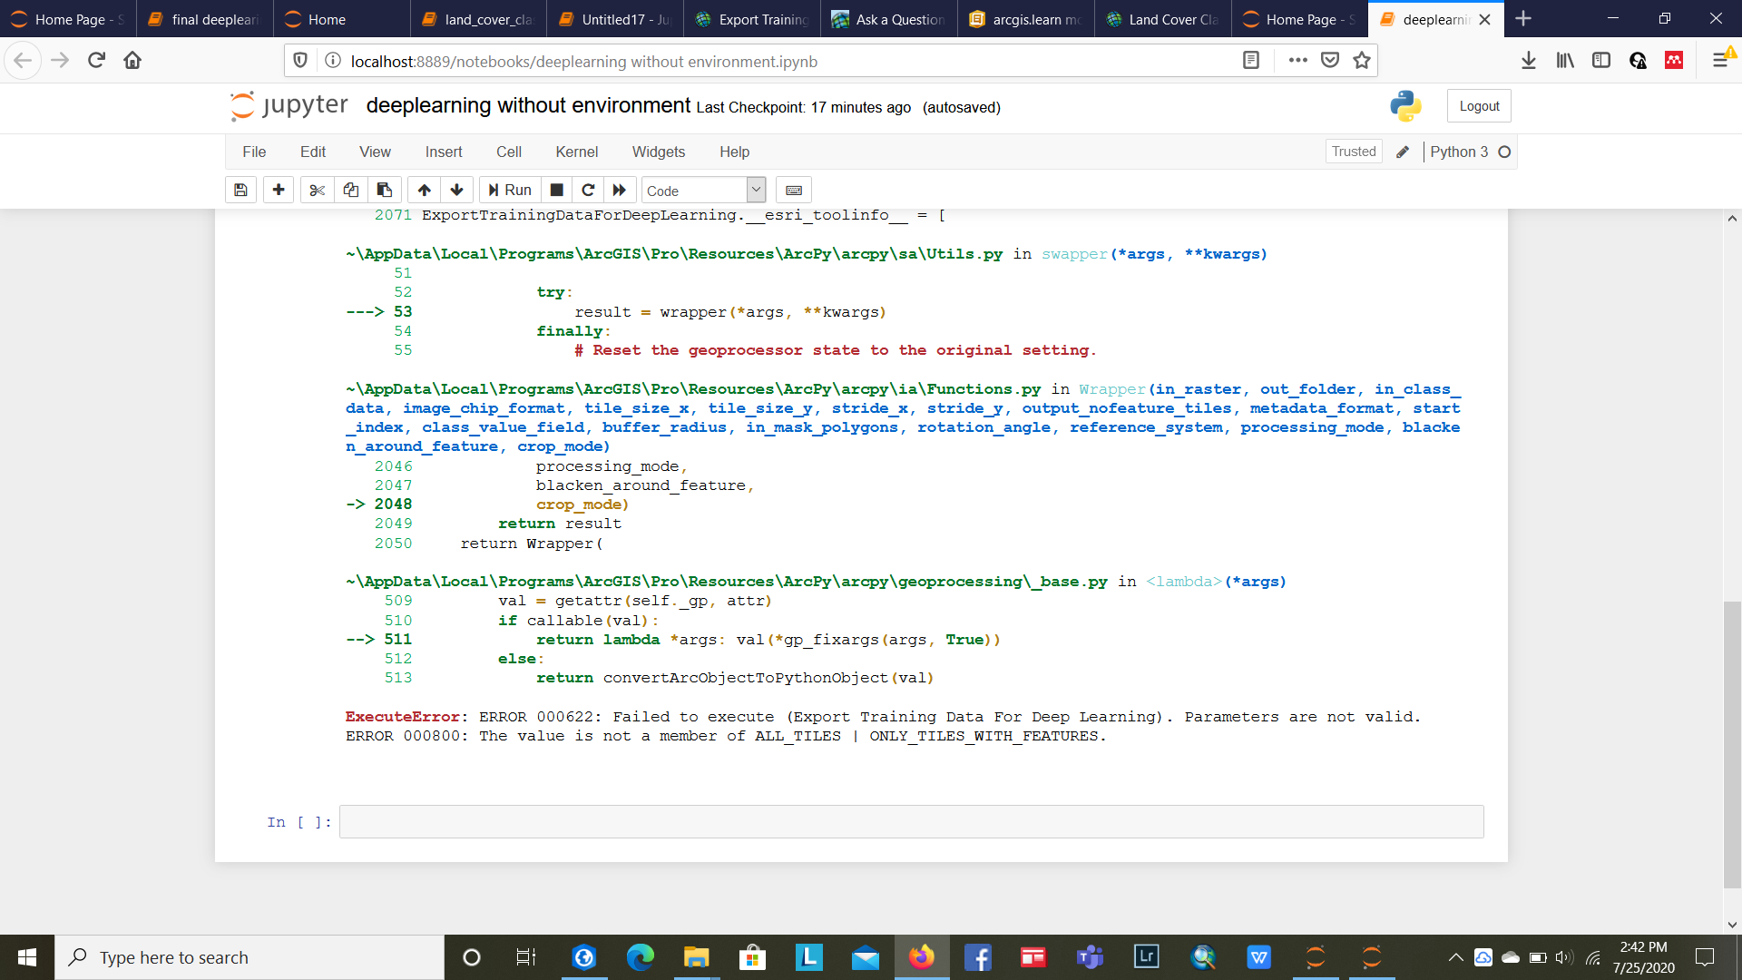
Task: Insert a cell below using the plus icon
Action: point(279,190)
